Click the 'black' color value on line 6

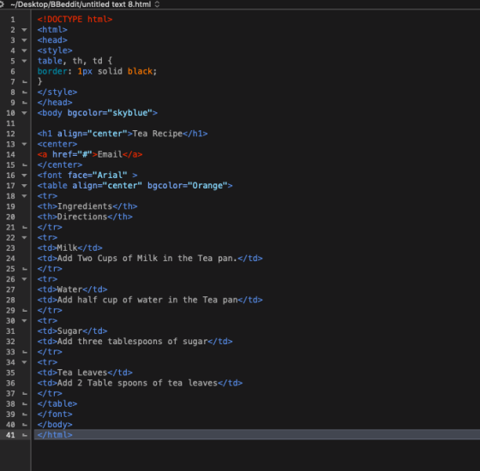coord(140,71)
